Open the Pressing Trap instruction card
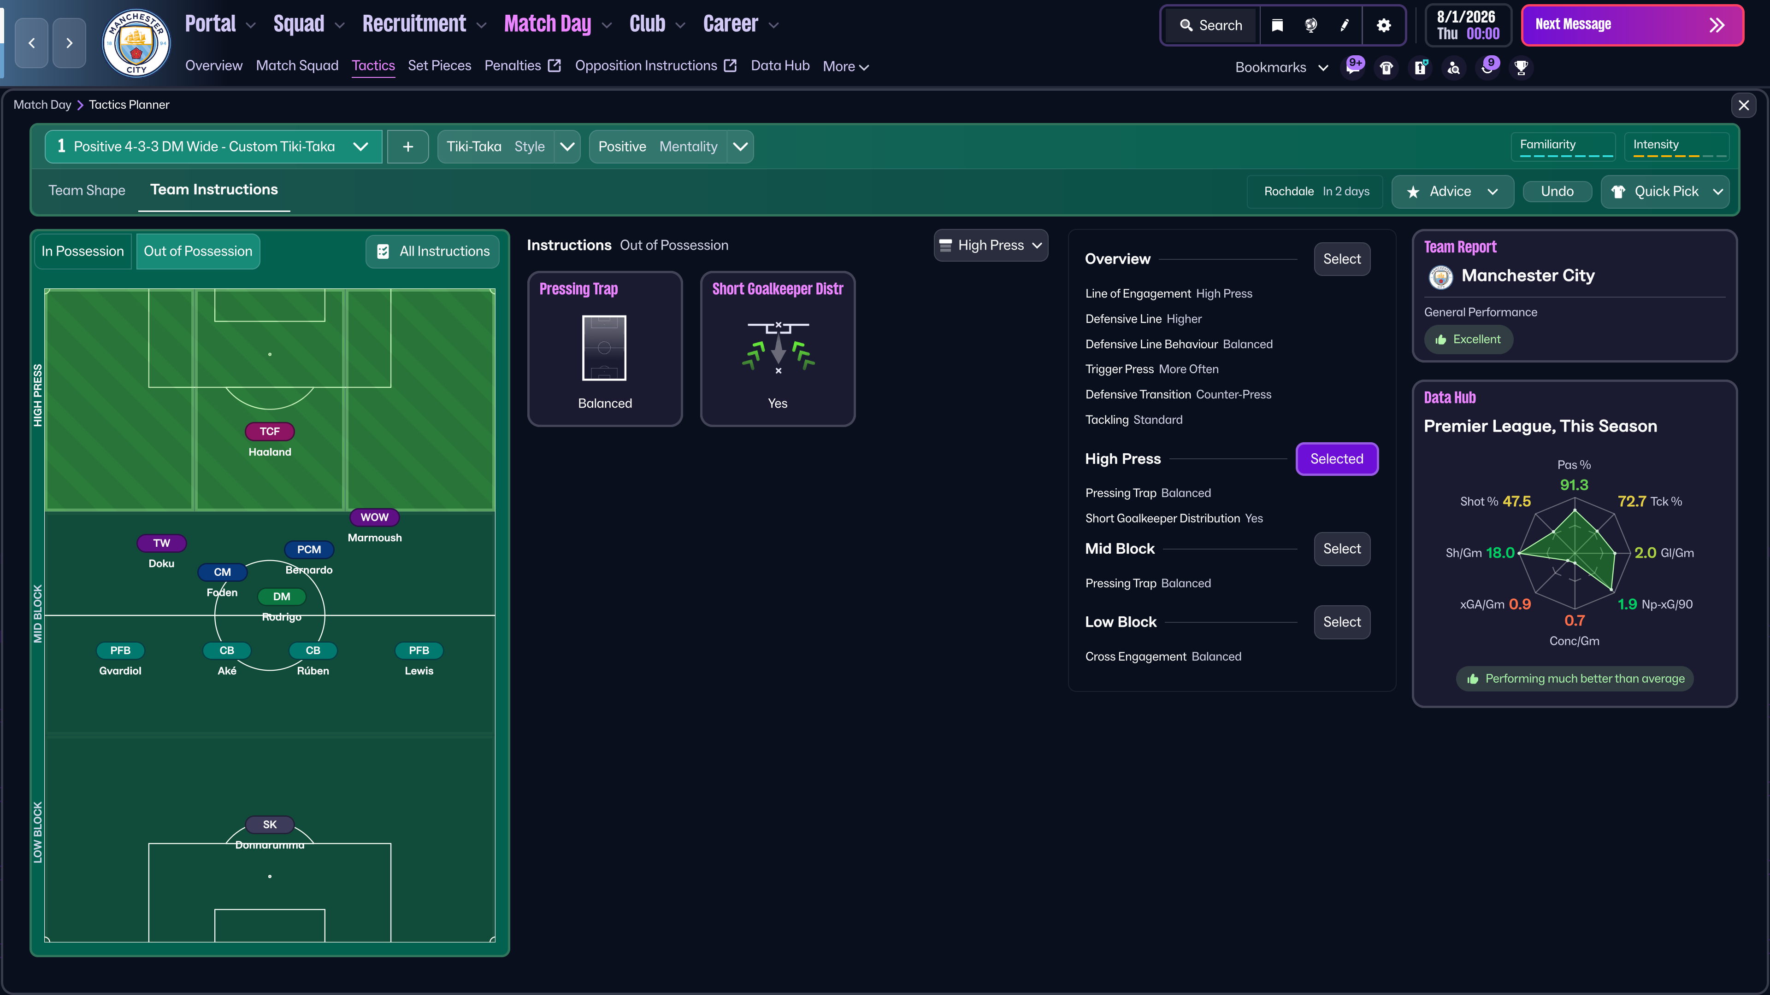 [605, 349]
